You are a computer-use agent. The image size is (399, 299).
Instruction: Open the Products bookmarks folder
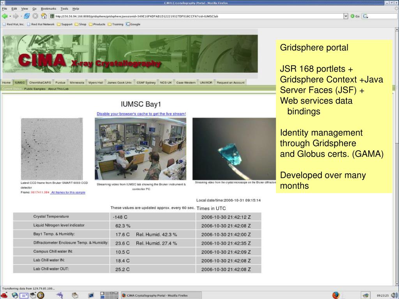pyautogui.click(x=97, y=24)
